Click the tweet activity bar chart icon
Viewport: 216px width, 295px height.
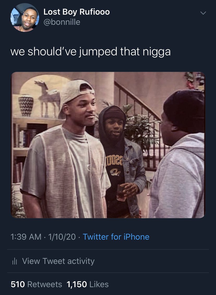click(15, 261)
